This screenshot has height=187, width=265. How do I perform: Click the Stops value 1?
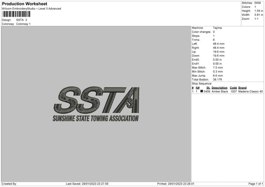click(x=214, y=36)
